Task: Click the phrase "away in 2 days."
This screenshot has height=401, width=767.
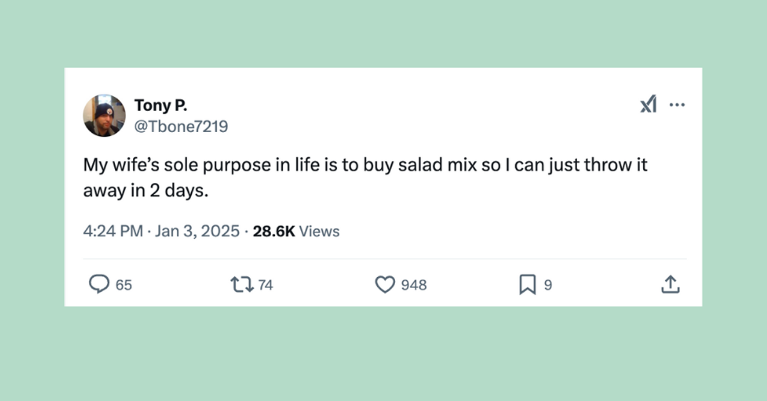Action: (x=146, y=190)
